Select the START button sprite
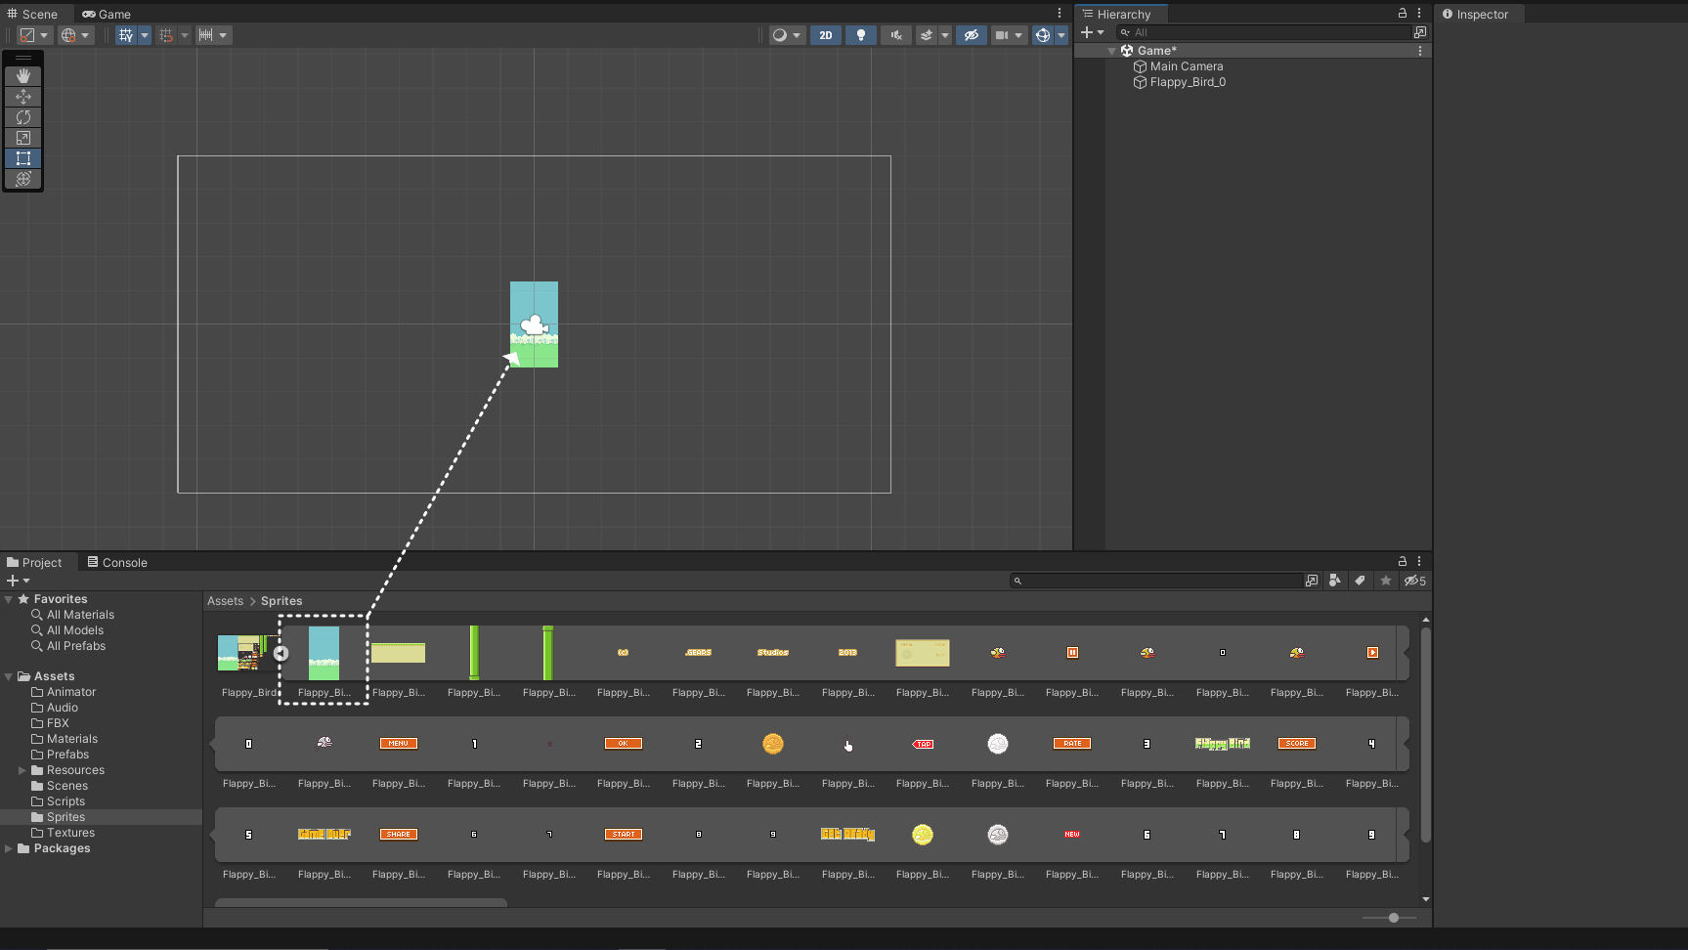 pos(624,835)
